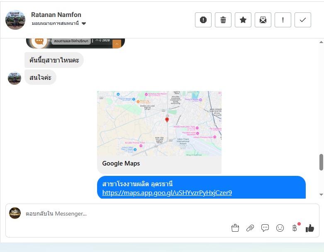The width and height of the screenshot is (324, 252).
Task: Click the chat scrollbar down arrow
Action: 321,194
